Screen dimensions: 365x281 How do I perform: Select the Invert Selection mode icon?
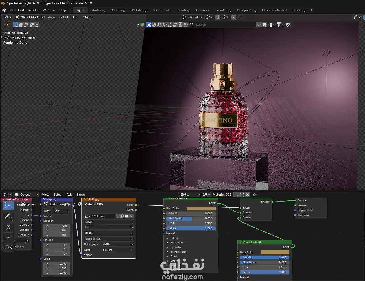coord(32,25)
